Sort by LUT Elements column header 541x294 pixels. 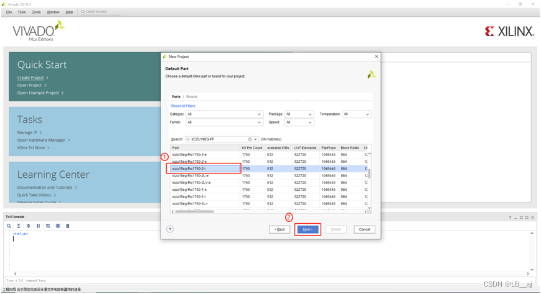[x=305, y=148]
